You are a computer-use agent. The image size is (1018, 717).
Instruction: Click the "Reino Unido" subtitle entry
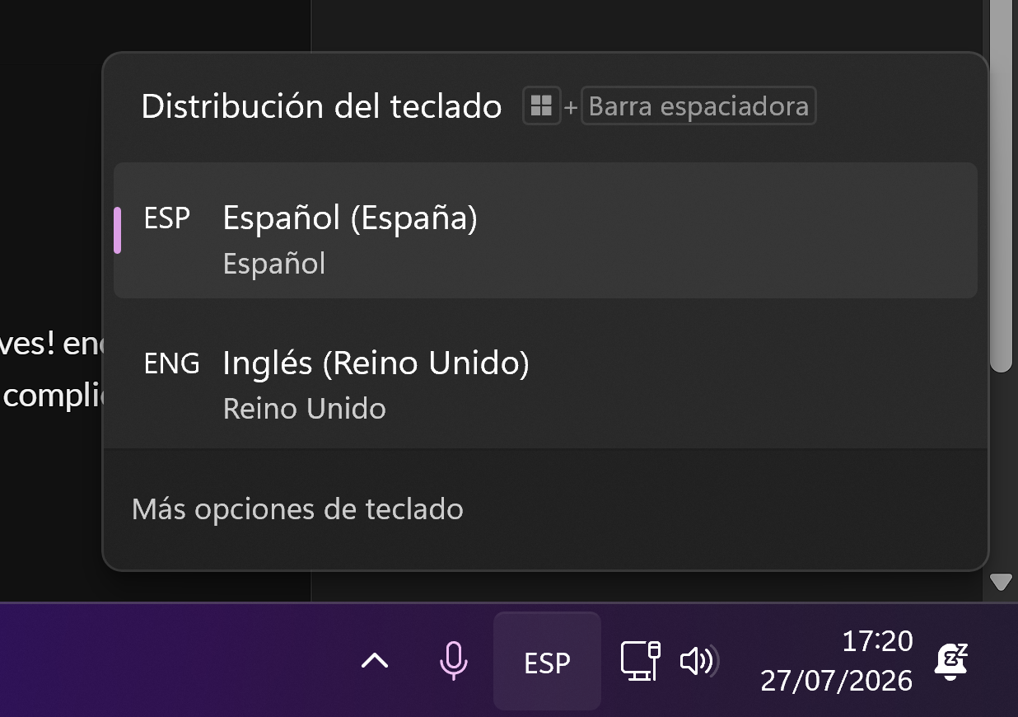tap(305, 409)
